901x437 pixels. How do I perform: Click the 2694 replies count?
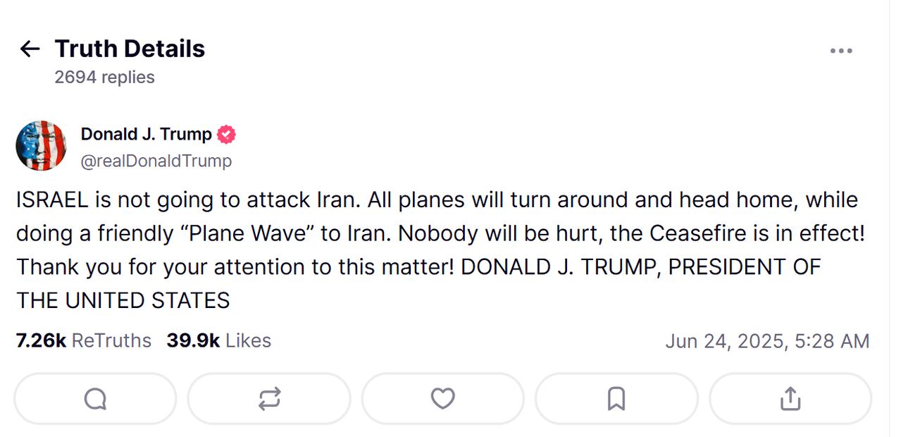coord(104,77)
